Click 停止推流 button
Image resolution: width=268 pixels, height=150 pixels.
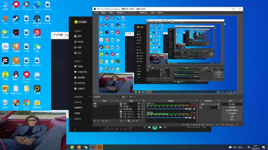pos(232,104)
